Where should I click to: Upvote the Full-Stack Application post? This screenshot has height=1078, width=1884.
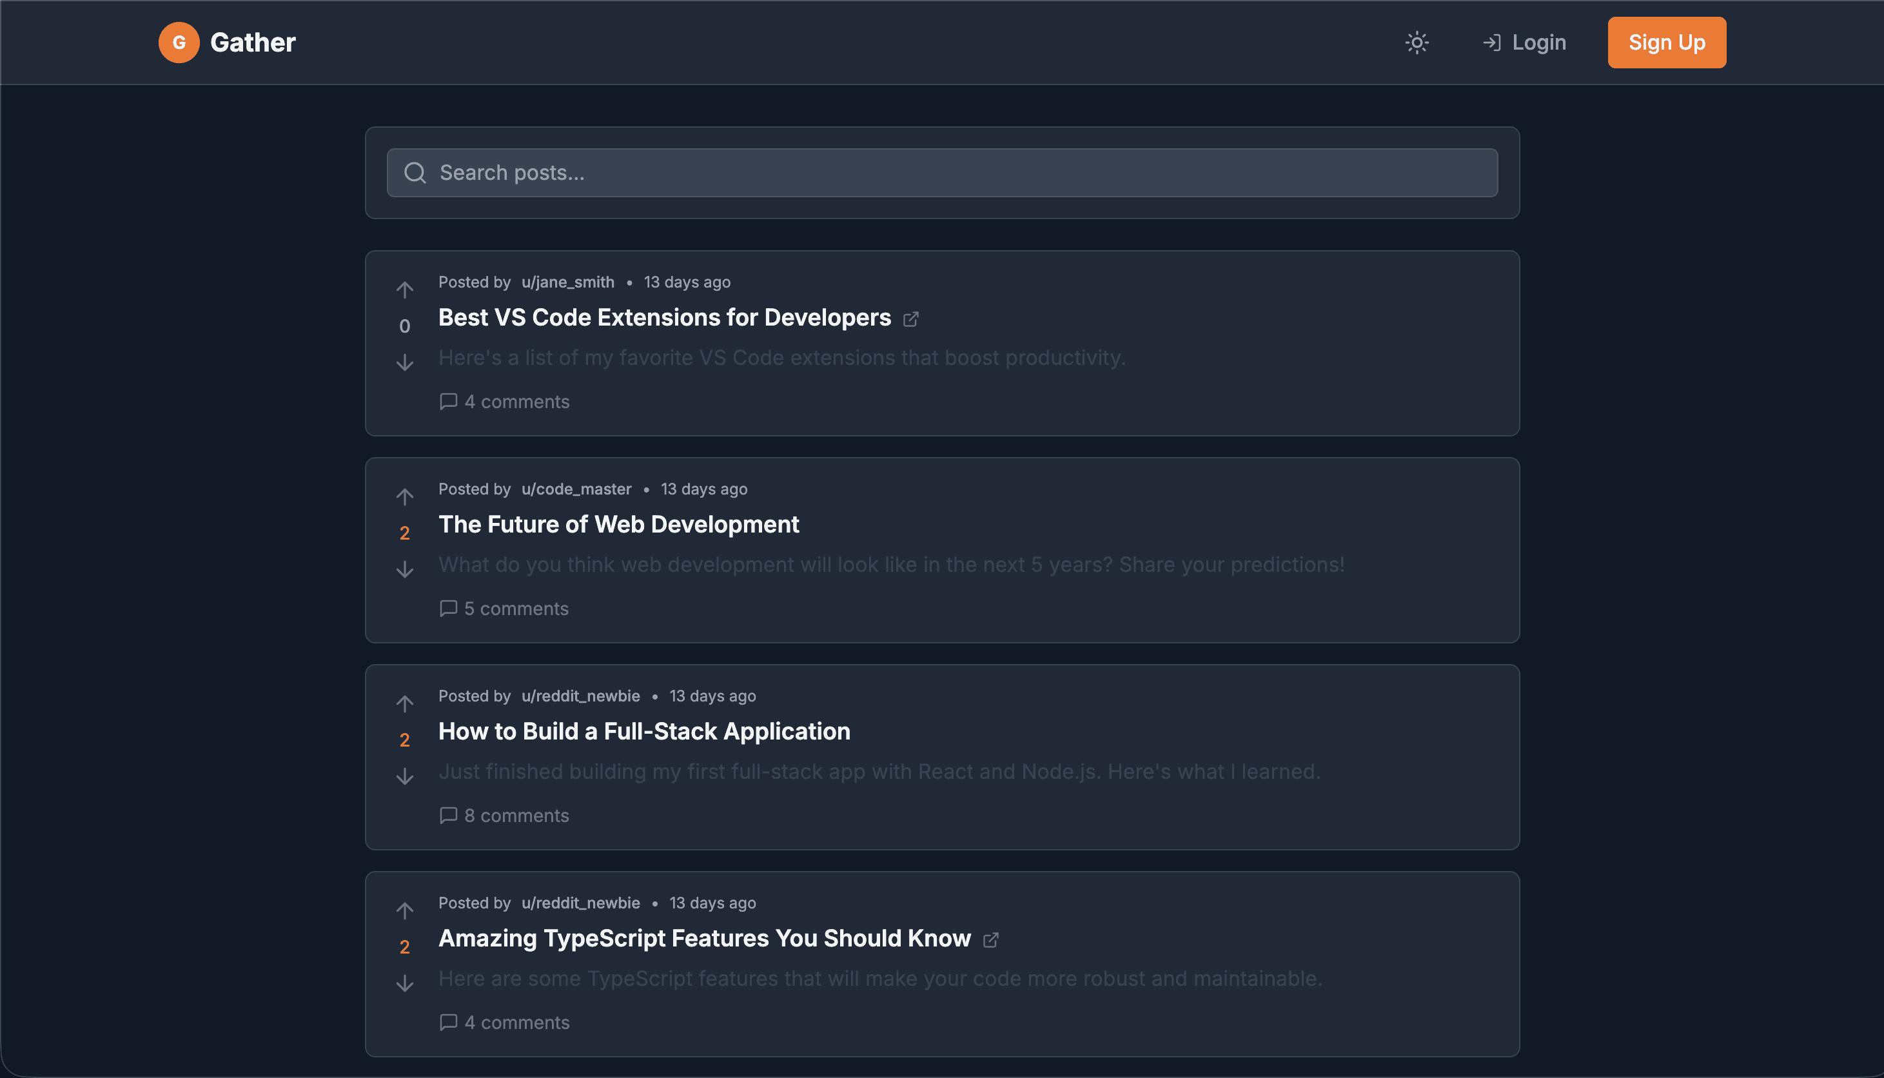tap(404, 703)
